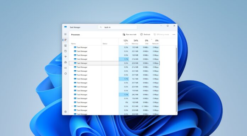Sort processes by the Status column
The height and width of the screenshot is (136, 247).
coord(110,42)
